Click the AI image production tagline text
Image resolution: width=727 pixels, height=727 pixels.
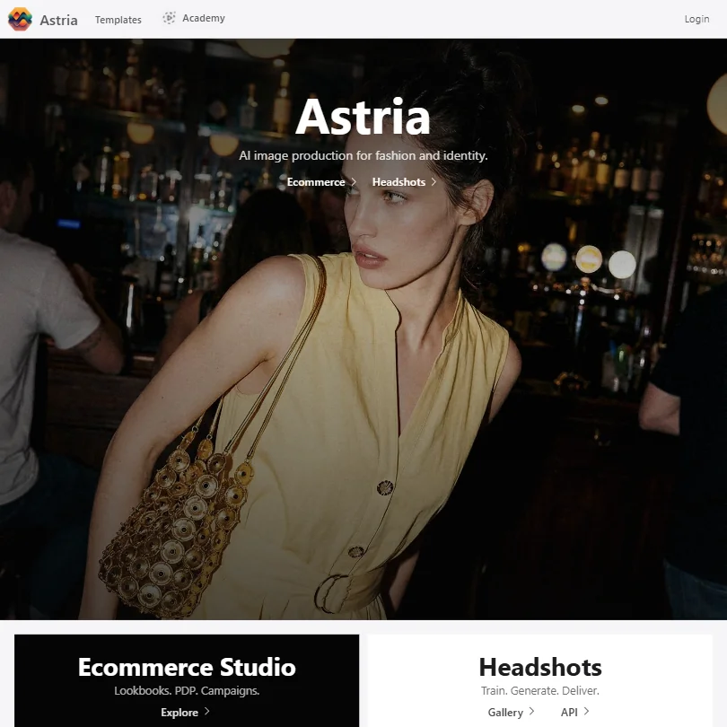363,155
